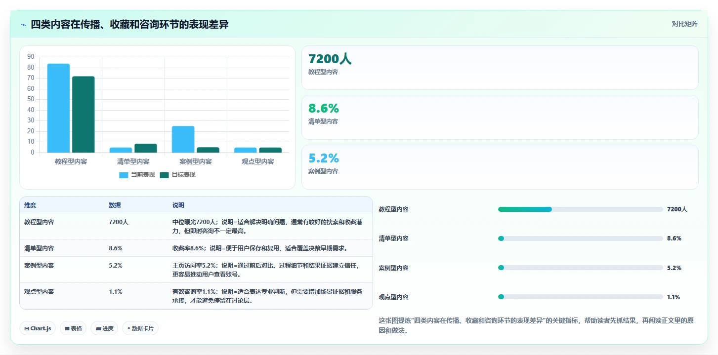Image resolution: width=718 pixels, height=355 pixels.
Task: Click the Chart.js chip
Action: (x=38, y=328)
